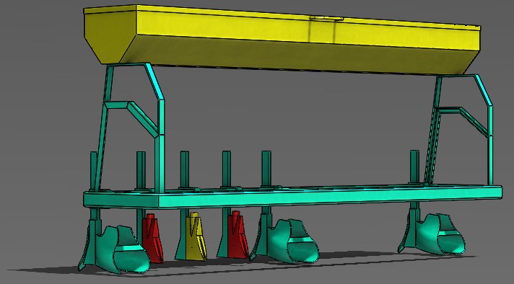The height and width of the screenshot is (284, 514).
Task: Click the small handle on hopper lid
Action: pos(326,19)
